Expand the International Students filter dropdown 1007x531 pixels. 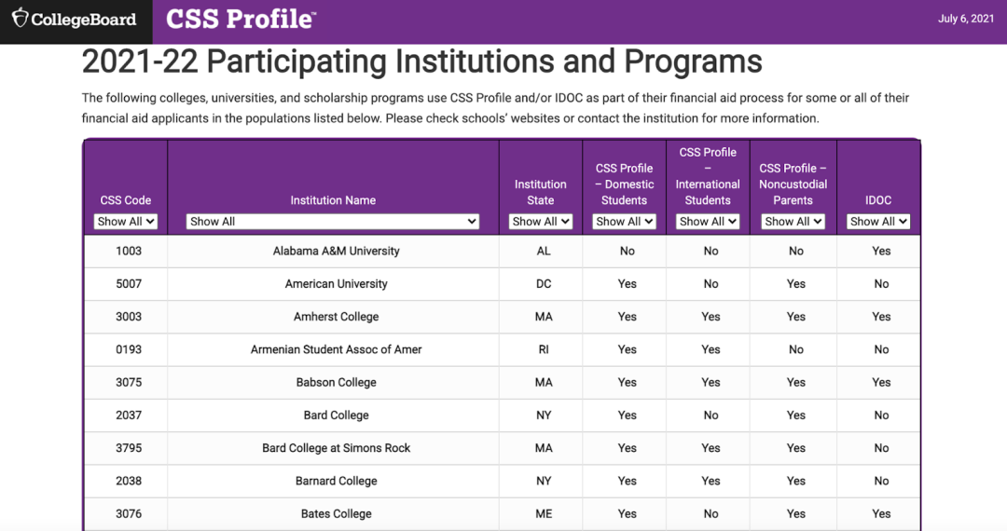[x=709, y=222]
